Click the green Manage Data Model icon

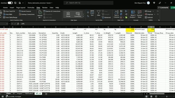(x=126, y=17)
